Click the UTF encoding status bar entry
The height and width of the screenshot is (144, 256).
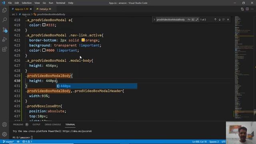223,142
